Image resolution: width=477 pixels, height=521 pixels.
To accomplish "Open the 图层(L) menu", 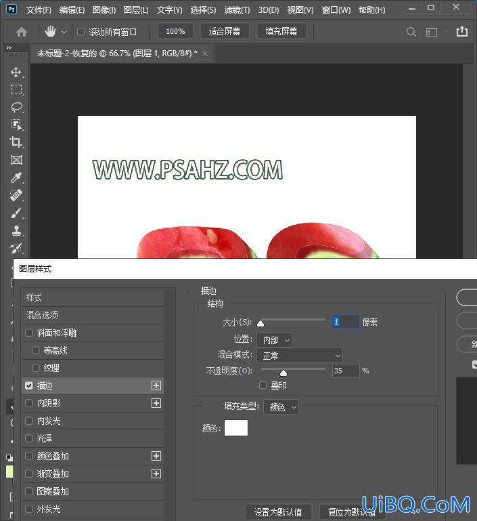I will tap(136, 10).
